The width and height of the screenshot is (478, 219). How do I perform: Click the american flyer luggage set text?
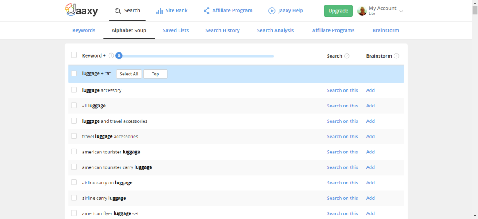[x=110, y=213]
